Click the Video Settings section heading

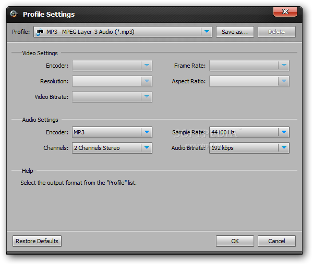[40, 53]
